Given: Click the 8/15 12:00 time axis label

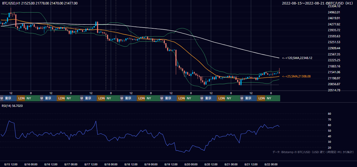Looking at the screenshot, I should click(11, 164).
